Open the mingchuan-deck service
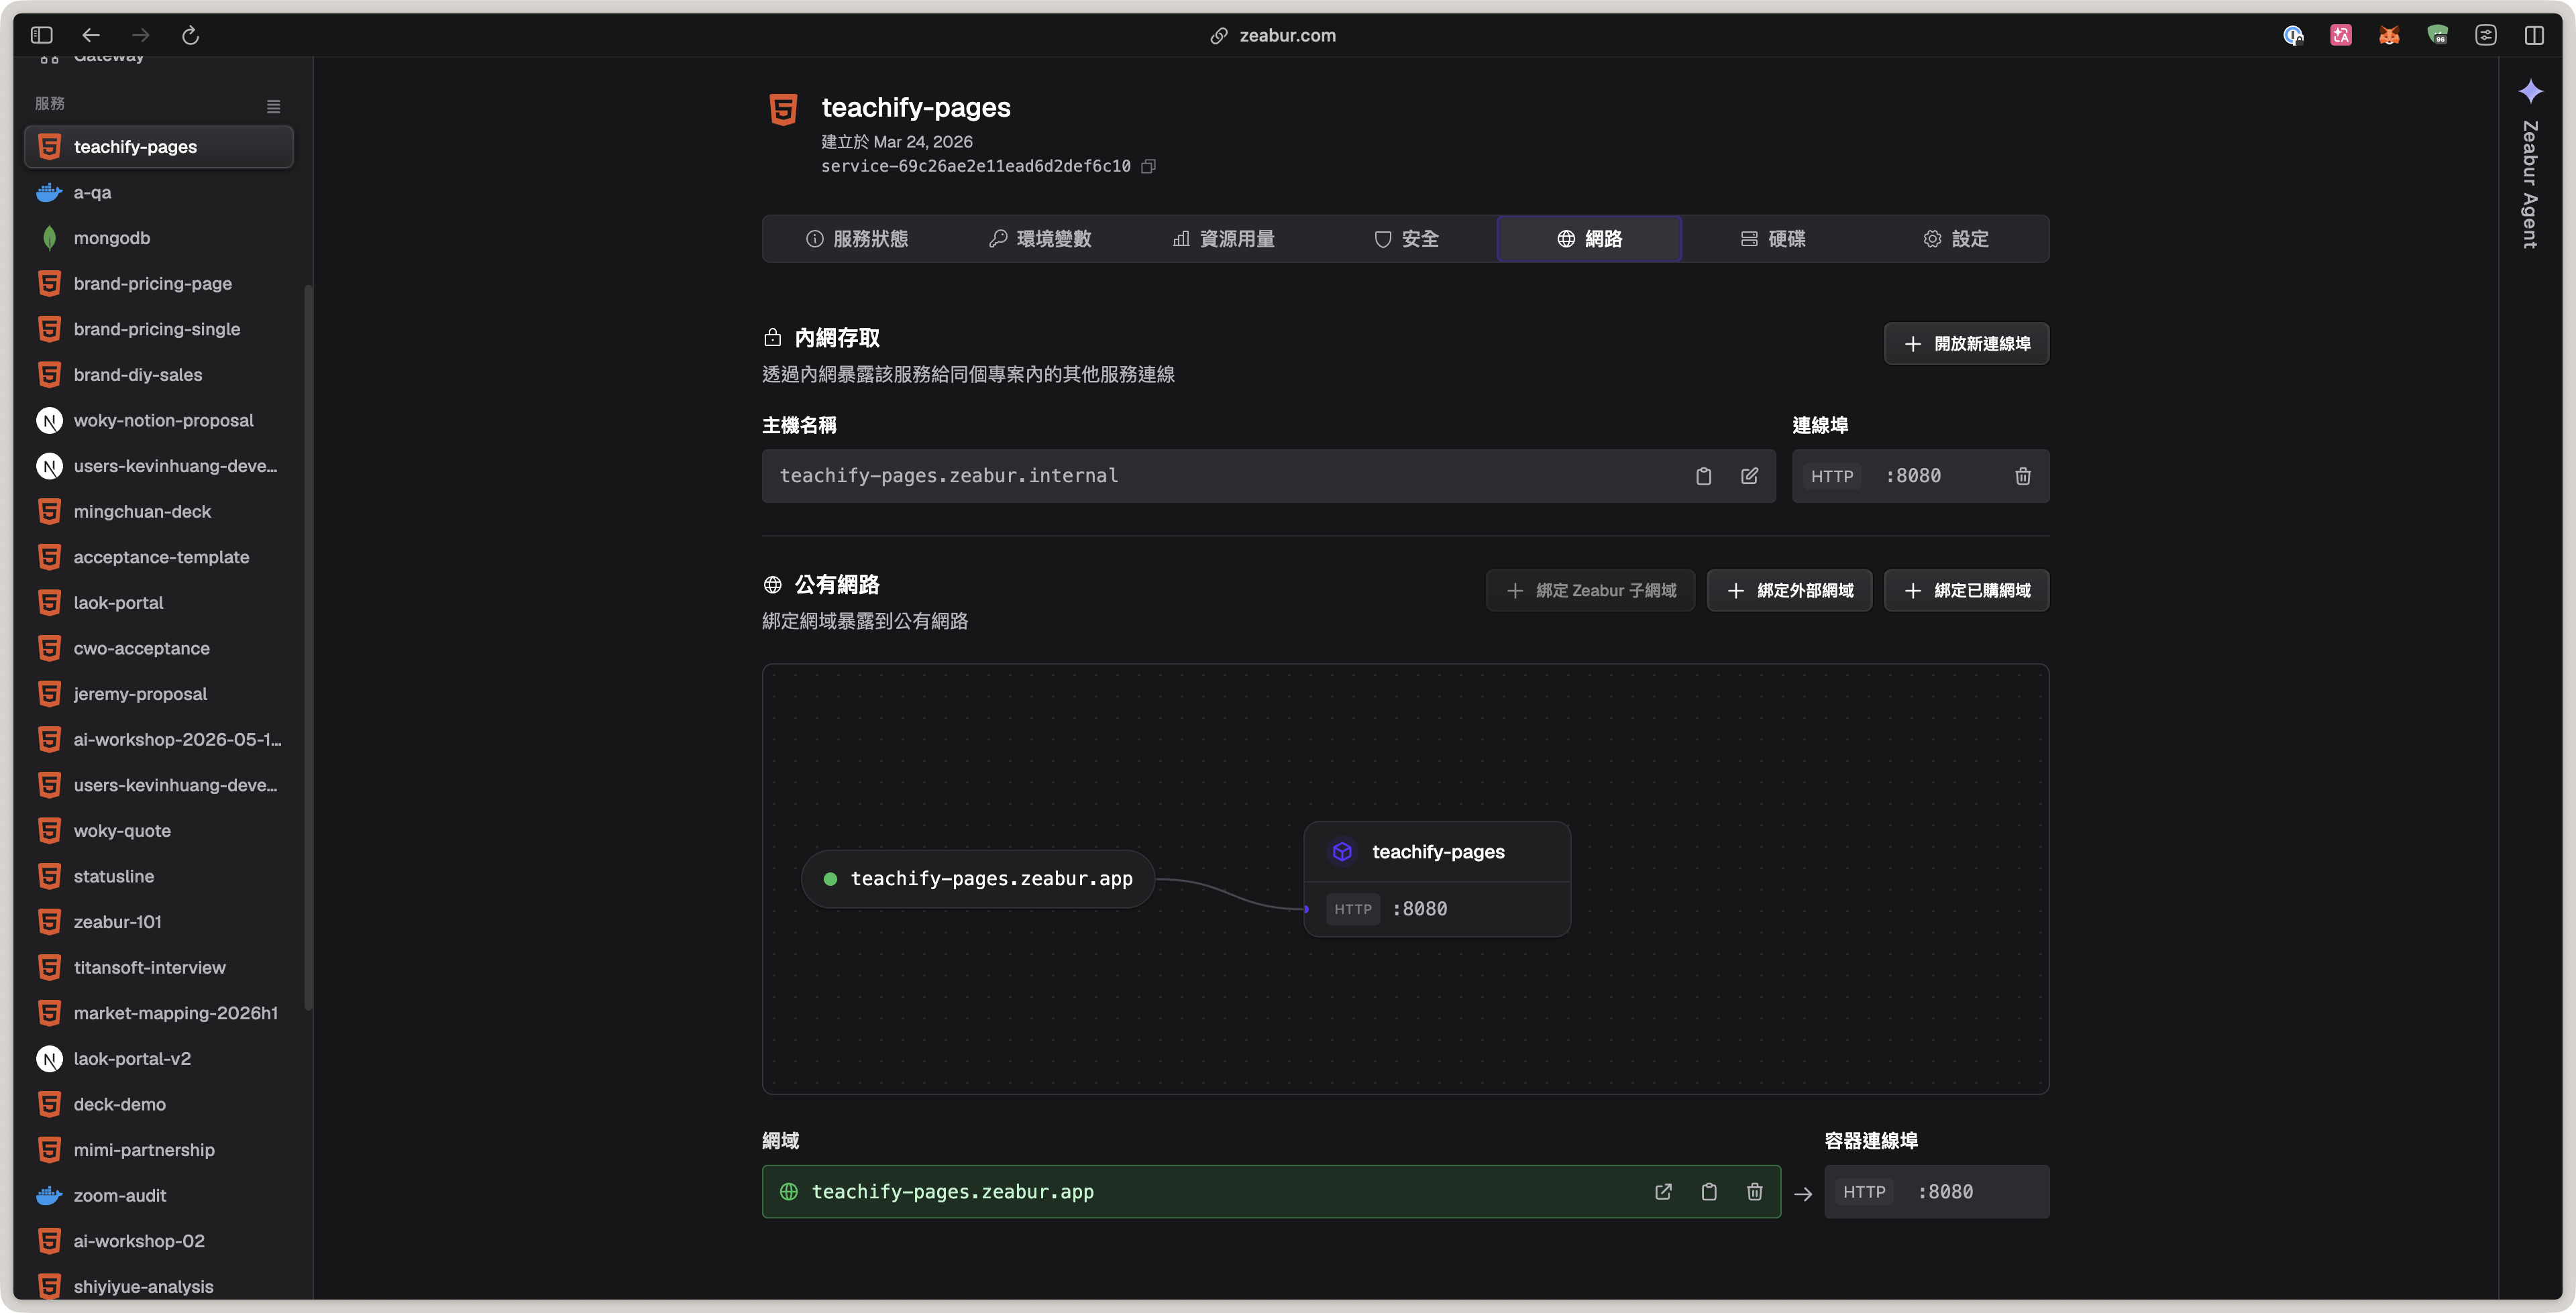 pyautogui.click(x=159, y=511)
